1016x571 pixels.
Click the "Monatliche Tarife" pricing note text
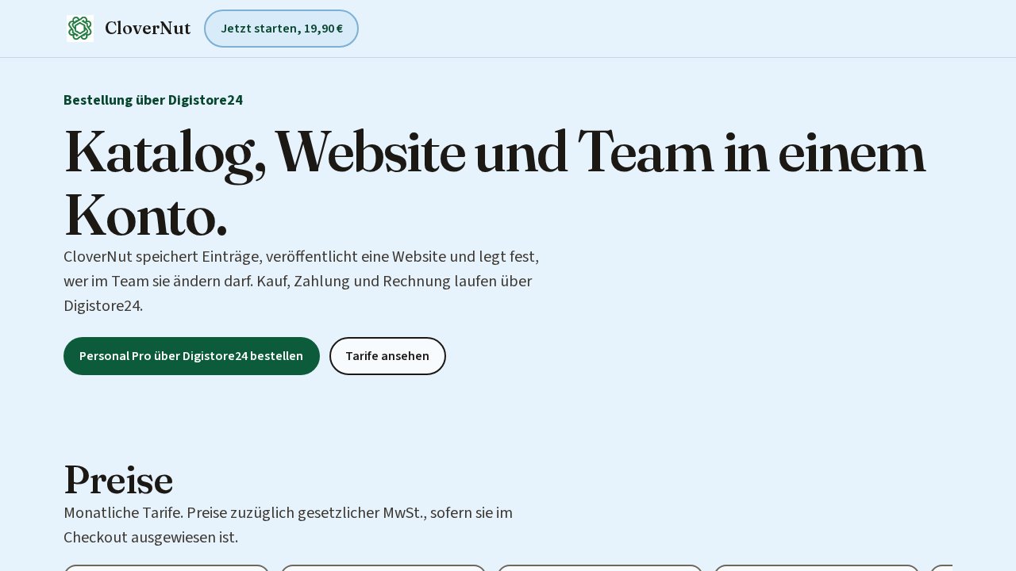pyautogui.click(x=288, y=525)
